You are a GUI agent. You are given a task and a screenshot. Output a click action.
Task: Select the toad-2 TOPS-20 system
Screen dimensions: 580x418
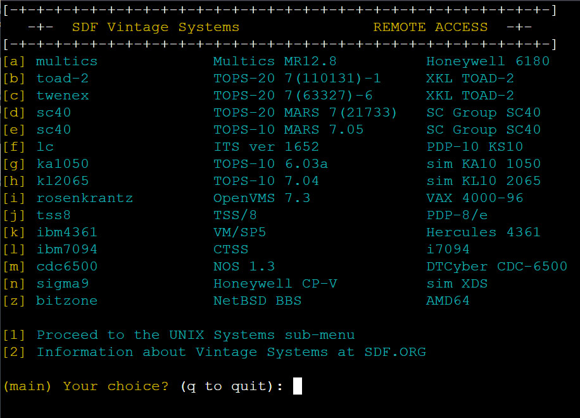[62, 78]
